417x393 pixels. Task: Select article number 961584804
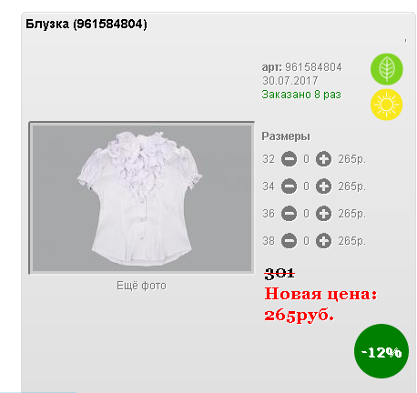click(313, 67)
